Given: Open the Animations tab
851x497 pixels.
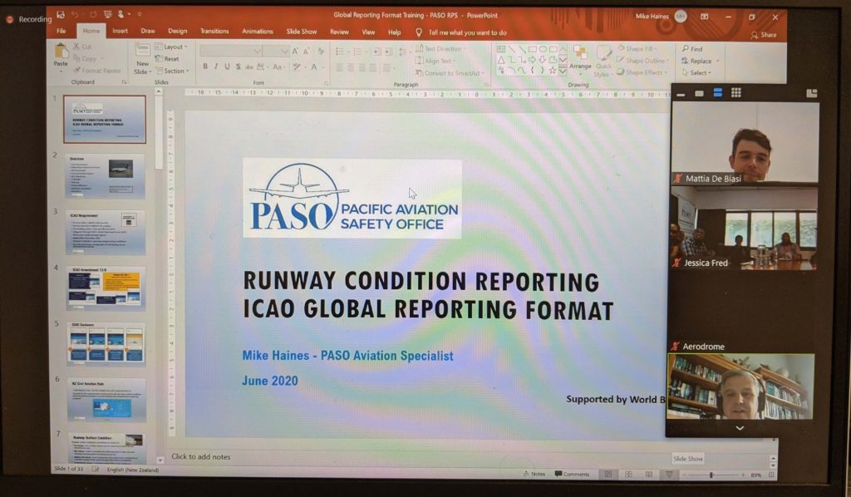Looking at the screenshot, I should (x=258, y=31).
